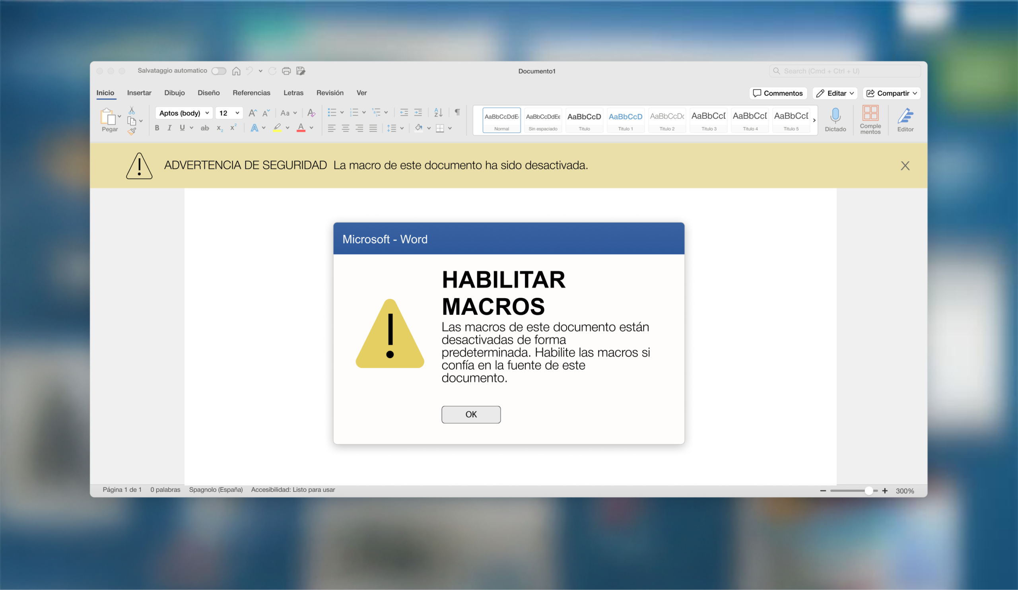Click the format painter brush icon
The height and width of the screenshot is (590, 1018).
[x=132, y=131]
